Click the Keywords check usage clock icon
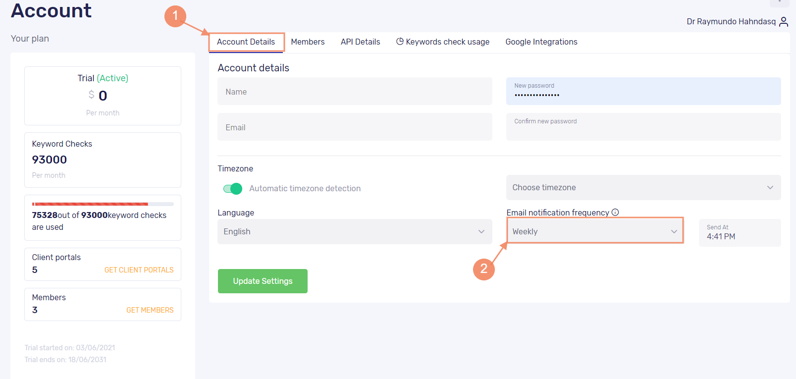Screen dimensions: 796x379 pyautogui.click(x=400, y=42)
